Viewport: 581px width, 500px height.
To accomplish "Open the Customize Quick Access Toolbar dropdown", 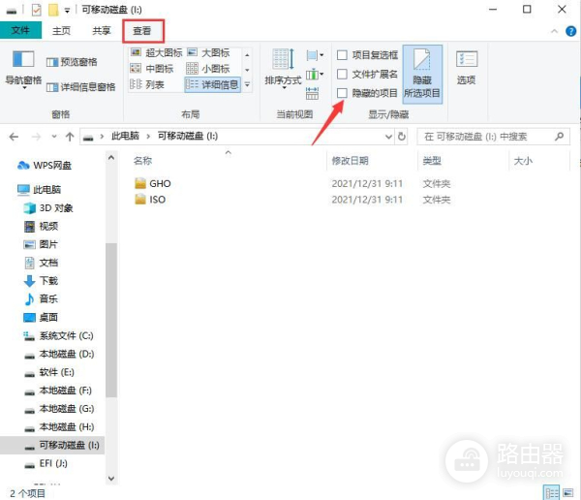I will coord(67,11).
